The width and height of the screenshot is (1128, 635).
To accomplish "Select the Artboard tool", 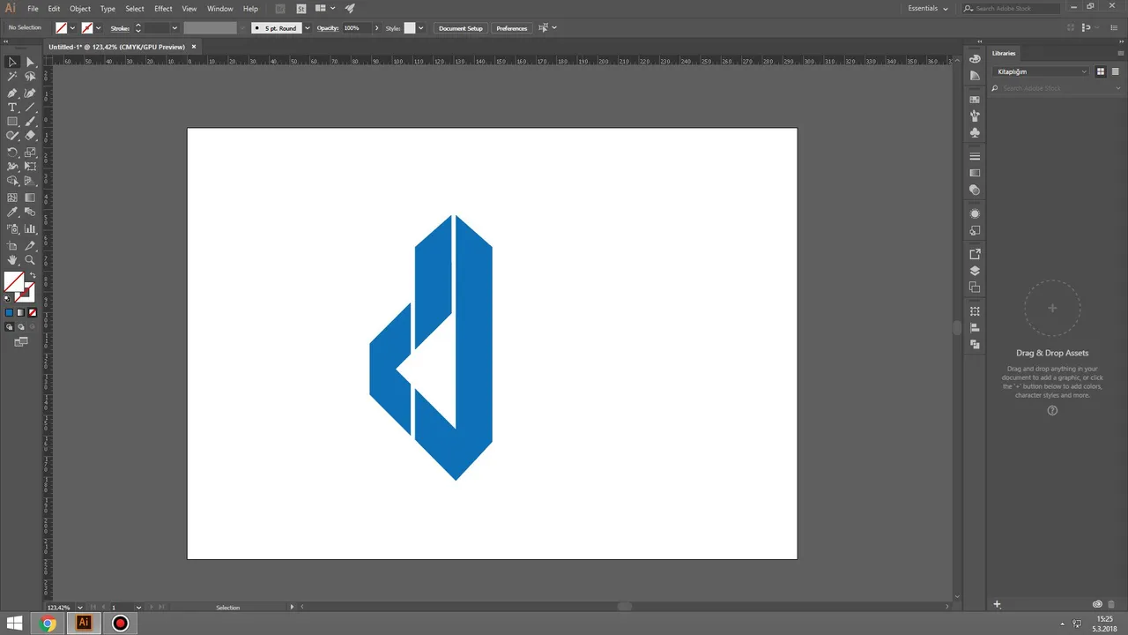I will [x=12, y=245].
